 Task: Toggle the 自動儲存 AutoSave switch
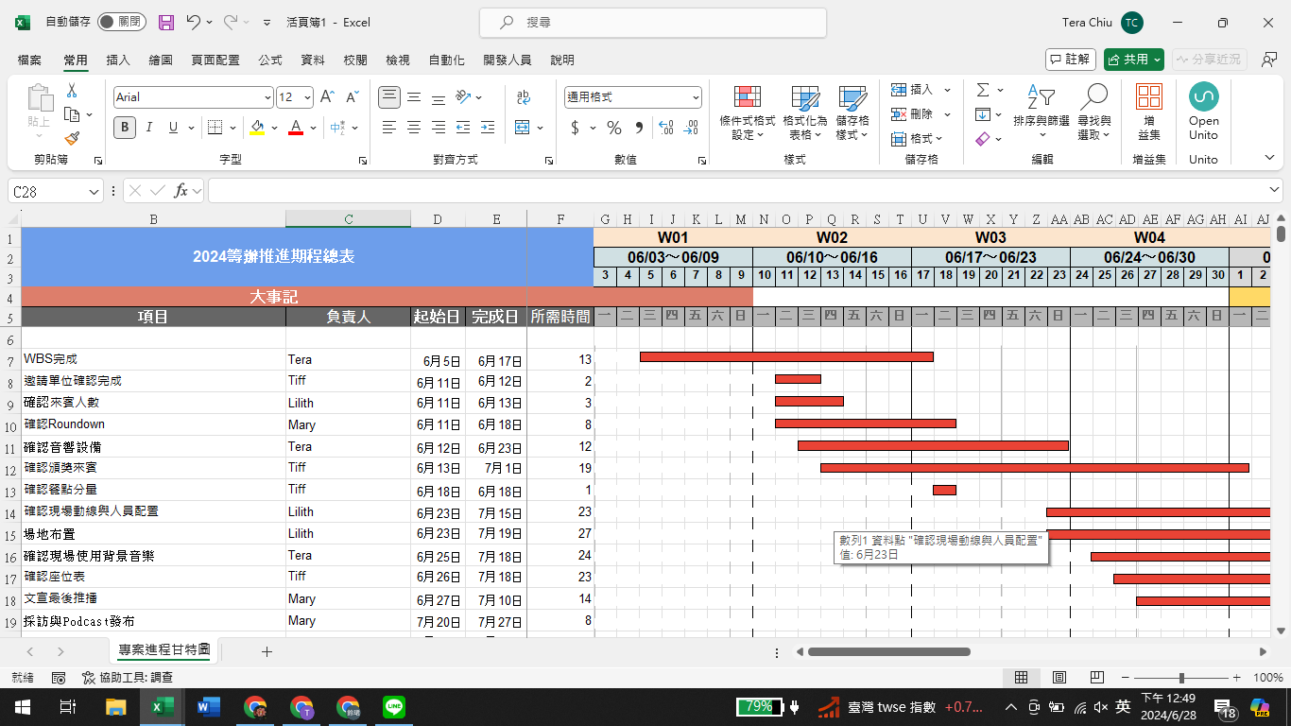(121, 22)
